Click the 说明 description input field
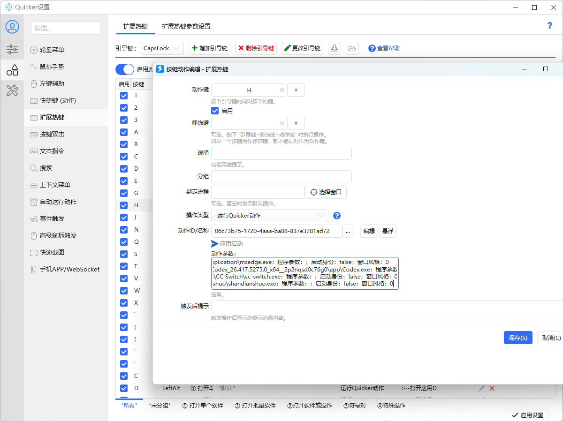Viewport: 563px width, 422px height. pos(281,153)
